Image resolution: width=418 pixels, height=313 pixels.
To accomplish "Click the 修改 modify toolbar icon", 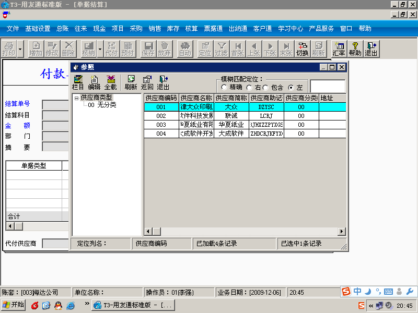I will pos(52,49).
